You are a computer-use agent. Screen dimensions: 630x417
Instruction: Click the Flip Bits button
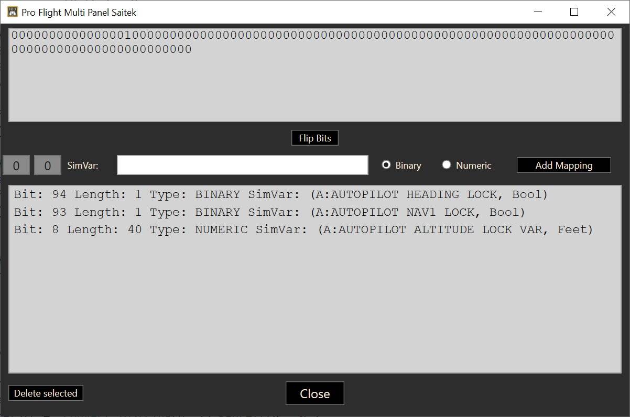point(315,138)
